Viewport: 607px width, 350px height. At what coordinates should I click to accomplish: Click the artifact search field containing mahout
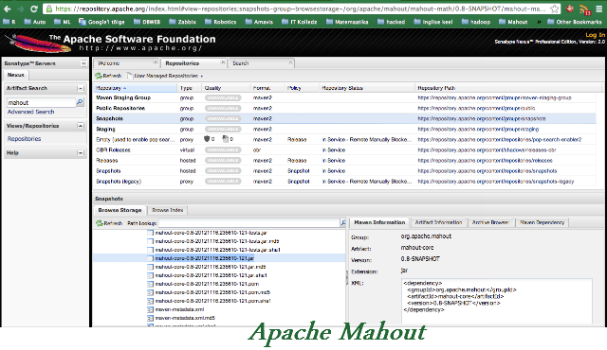(x=41, y=103)
